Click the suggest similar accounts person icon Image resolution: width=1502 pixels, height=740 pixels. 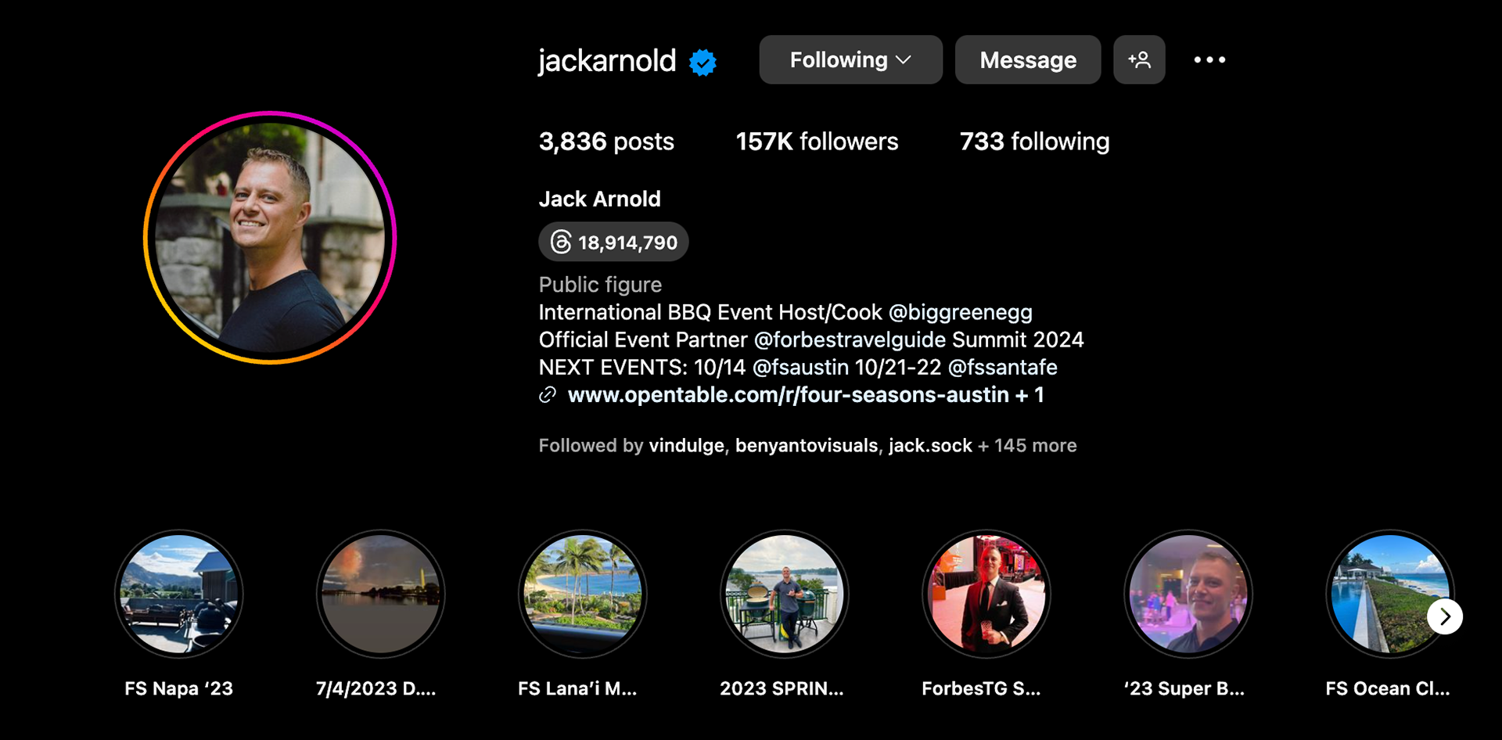pyautogui.click(x=1139, y=59)
